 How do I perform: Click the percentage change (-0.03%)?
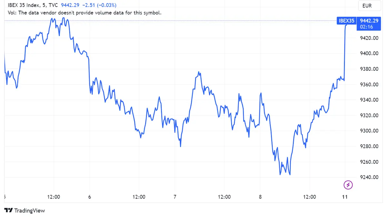pyautogui.click(x=106, y=5)
